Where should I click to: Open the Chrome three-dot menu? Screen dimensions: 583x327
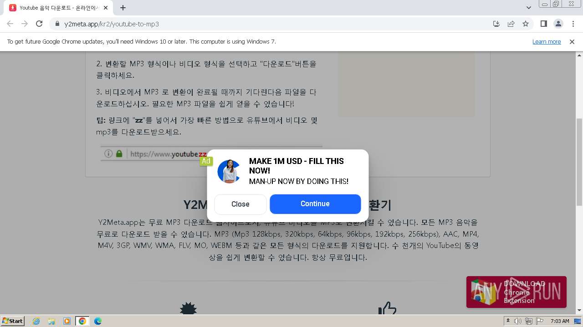[573, 24]
